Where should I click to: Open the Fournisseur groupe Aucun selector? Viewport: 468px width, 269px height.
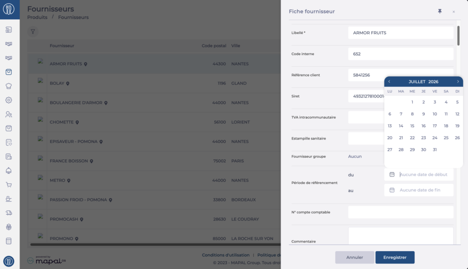(x=355, y=156)
